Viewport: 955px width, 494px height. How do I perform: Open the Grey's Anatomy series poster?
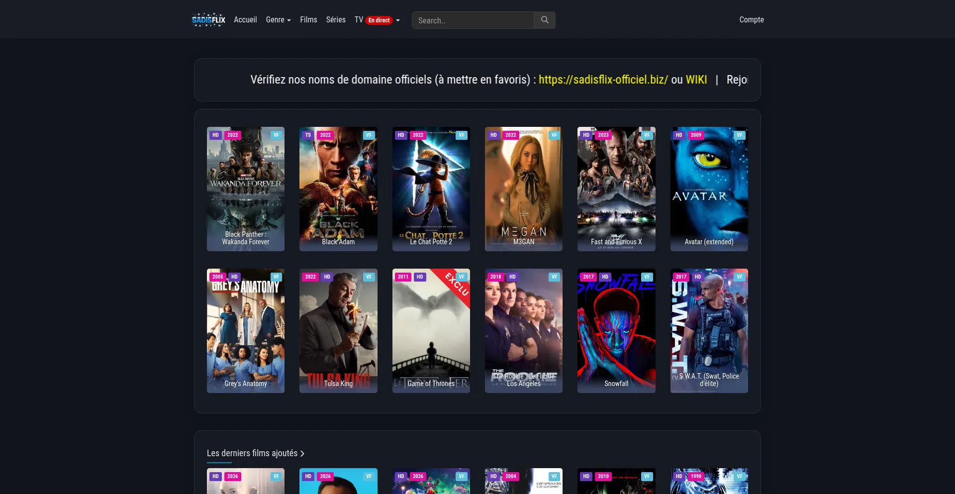click(246, 331)
